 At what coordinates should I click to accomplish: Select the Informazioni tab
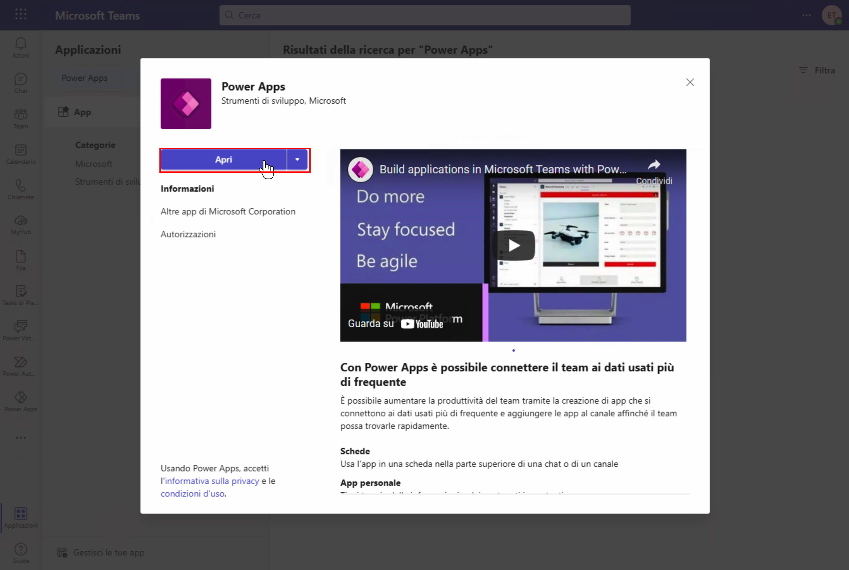187,189
